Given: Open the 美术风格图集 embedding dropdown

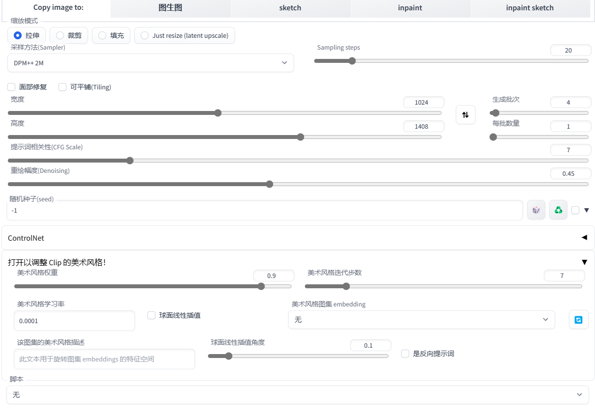Looking at the screenshot, I should tap(421, 320).
